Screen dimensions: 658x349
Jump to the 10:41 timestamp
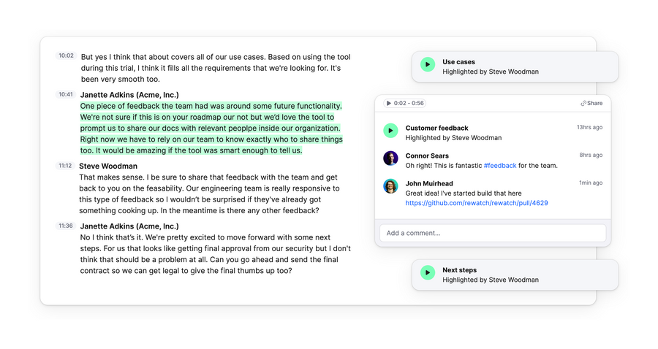pos(66,94)
